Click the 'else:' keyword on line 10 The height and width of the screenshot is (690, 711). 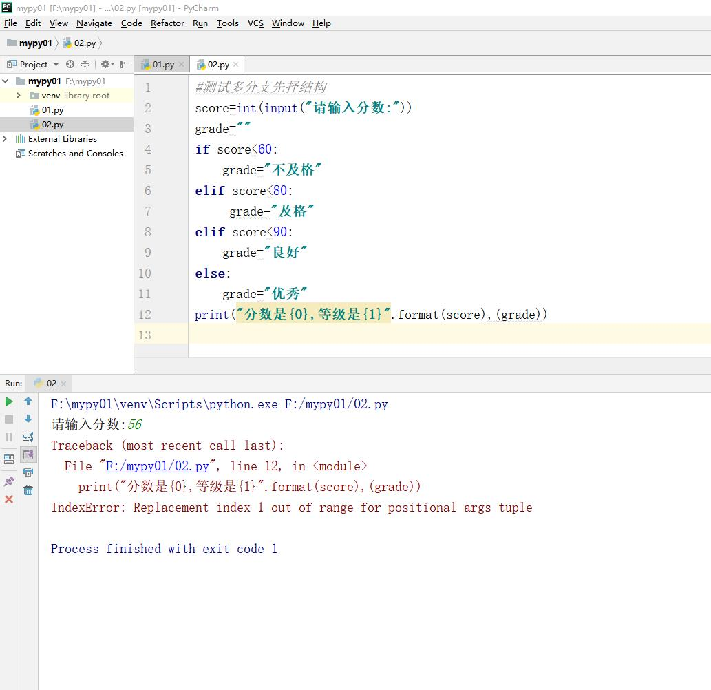coord(213,273)
